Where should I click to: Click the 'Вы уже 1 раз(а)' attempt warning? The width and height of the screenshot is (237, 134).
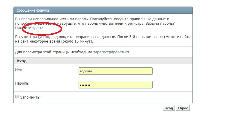click(33, 37)
